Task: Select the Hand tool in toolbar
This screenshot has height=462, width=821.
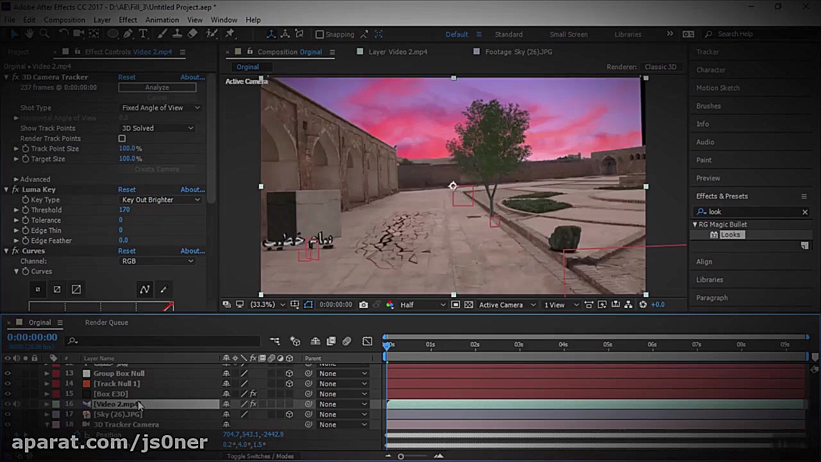Action: click(29, 34)
